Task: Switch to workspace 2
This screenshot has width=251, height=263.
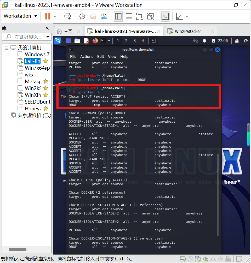Action: 126,41
